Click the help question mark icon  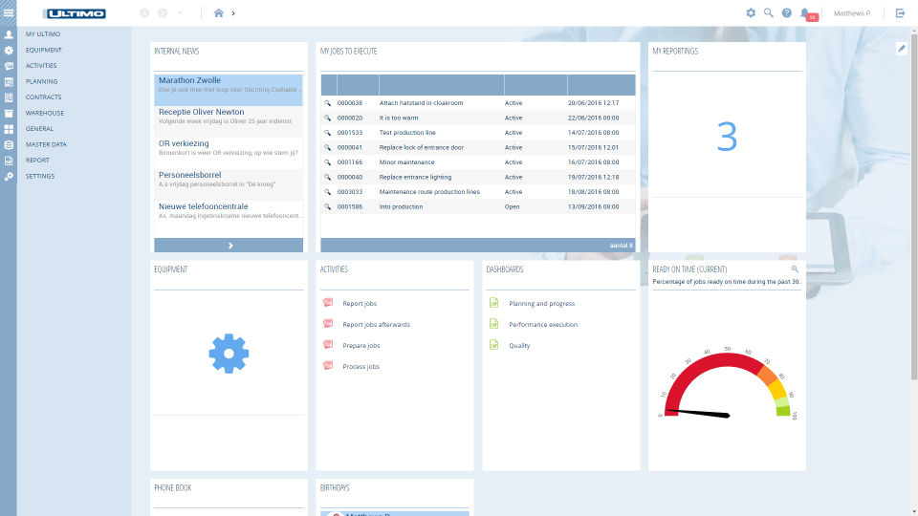(786, 13)
